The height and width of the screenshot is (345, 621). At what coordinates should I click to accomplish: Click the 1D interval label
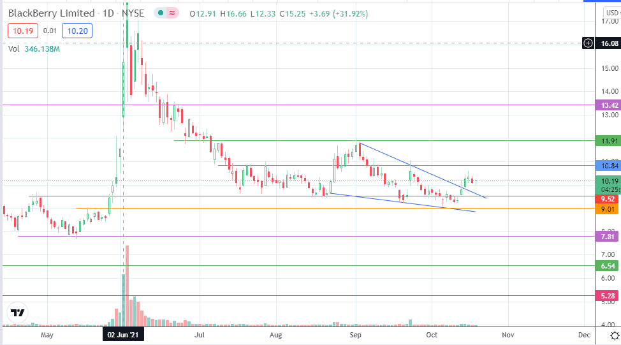108,13
